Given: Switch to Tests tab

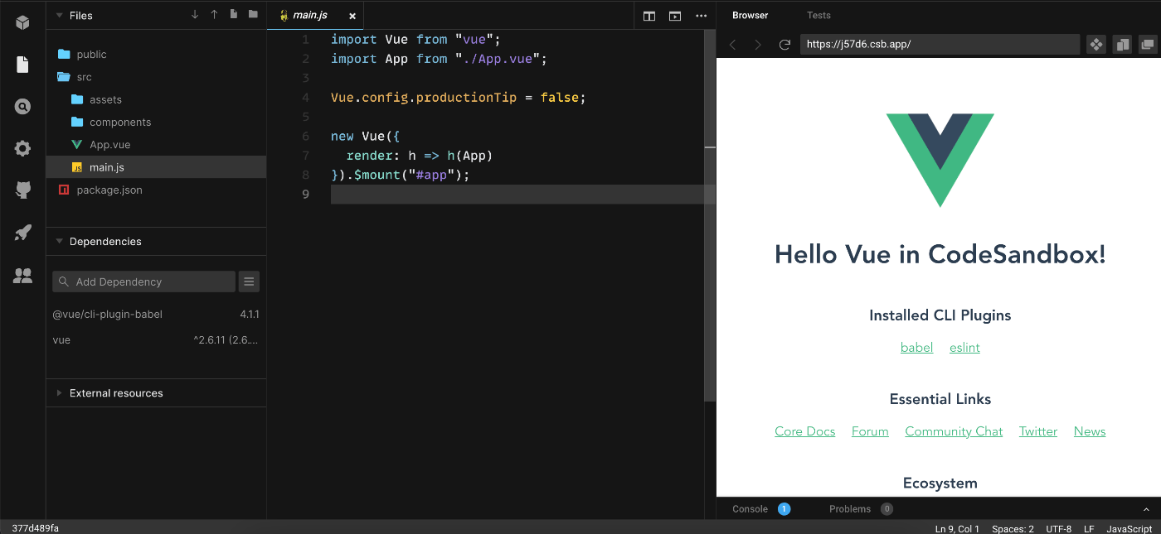Looking at the screenshot, I should (819, 15).
